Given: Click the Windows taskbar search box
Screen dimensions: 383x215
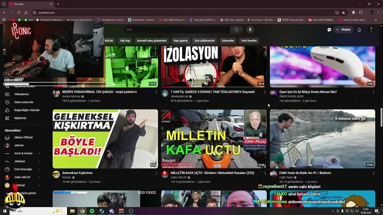Looking at the screenshot, I should tap(38, 211).
